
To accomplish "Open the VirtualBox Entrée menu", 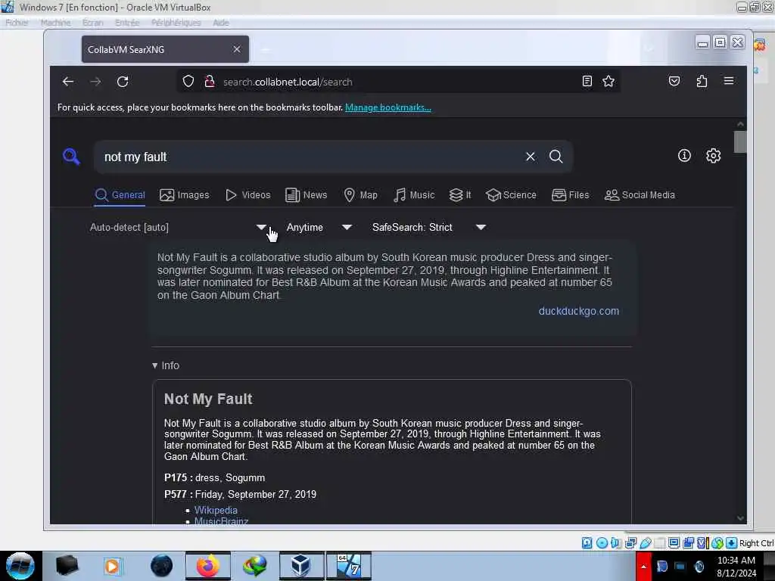I will pyautogui.click(x=127, y=23).
